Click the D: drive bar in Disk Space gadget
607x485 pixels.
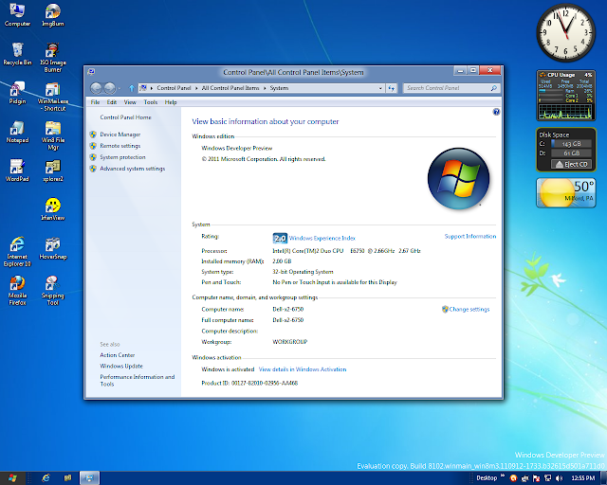571,153
